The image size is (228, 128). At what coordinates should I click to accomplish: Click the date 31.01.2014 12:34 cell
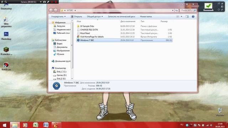128,30
